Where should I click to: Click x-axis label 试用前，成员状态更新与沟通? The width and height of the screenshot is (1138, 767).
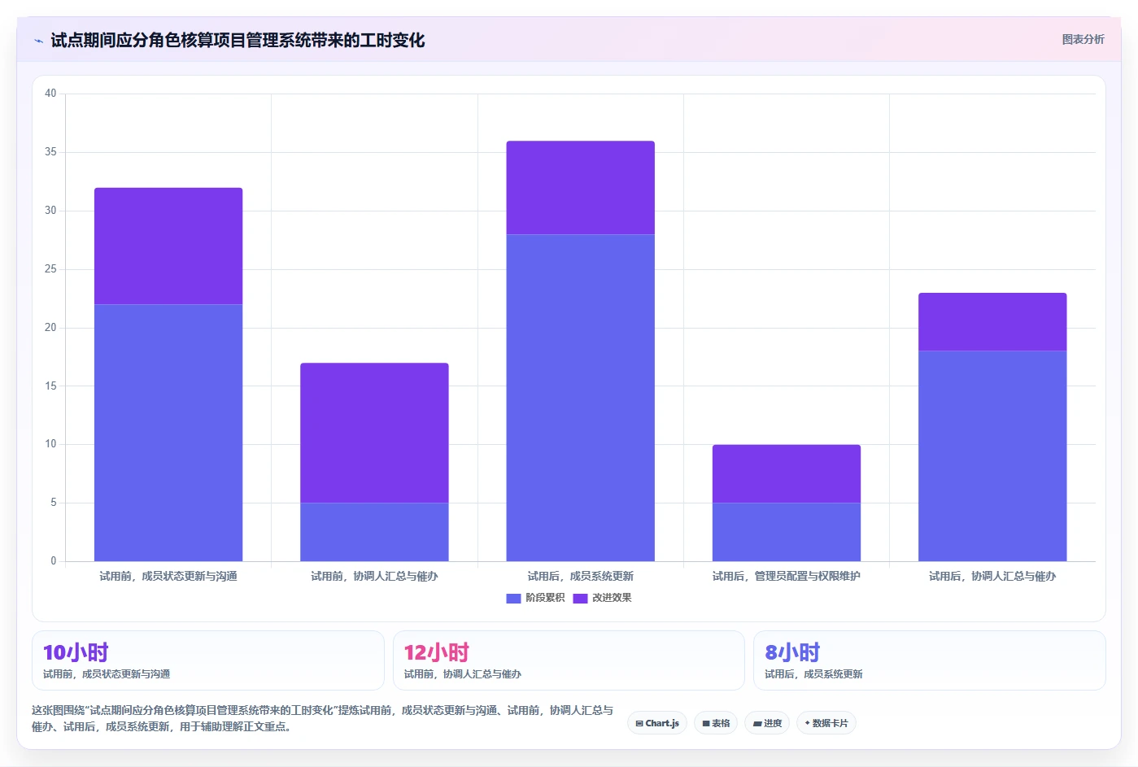(168, 576)
